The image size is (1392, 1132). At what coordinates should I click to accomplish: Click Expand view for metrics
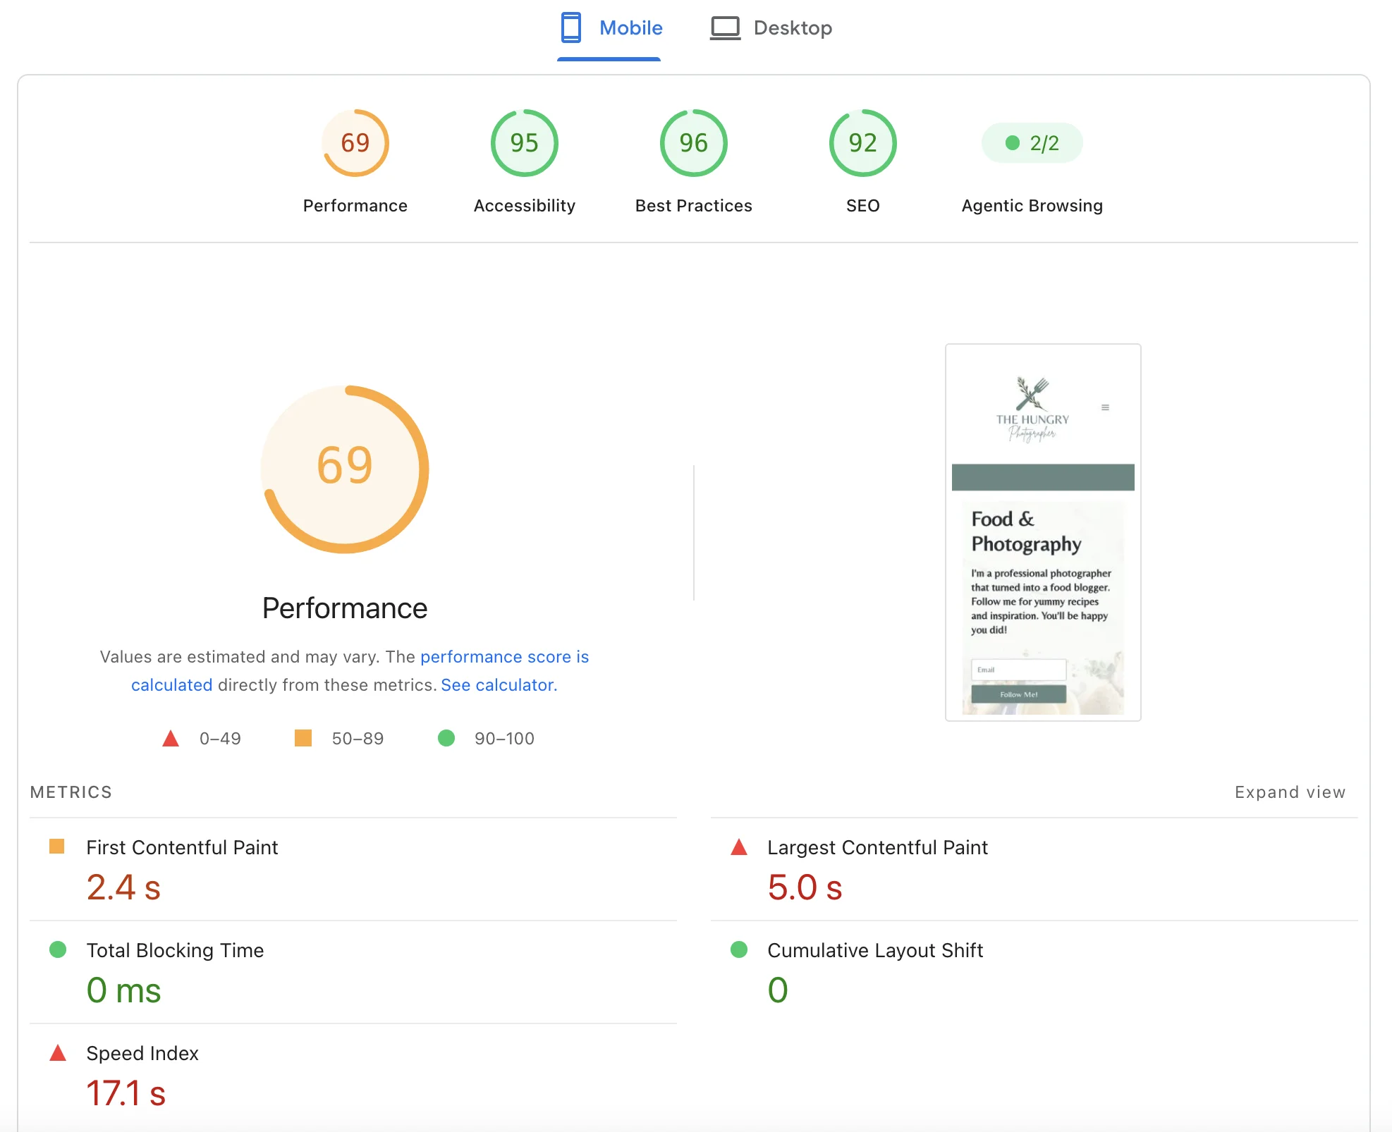1290,792
